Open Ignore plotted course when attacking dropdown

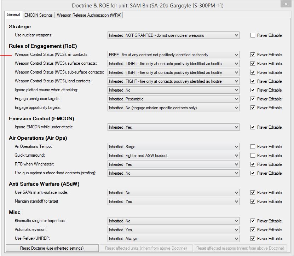(x=173, y=90)
